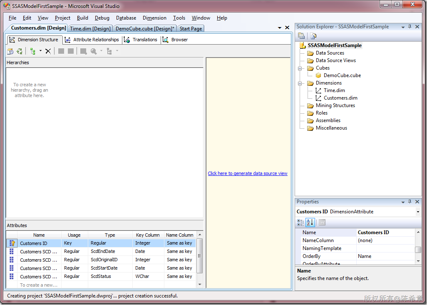Close the Solution Explorer panel

point(417,27)
